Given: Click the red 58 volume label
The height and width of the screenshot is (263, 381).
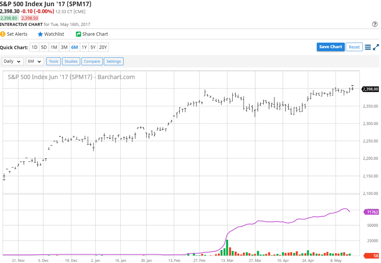Looking at the screenshot, I should [x=371, y=256].
